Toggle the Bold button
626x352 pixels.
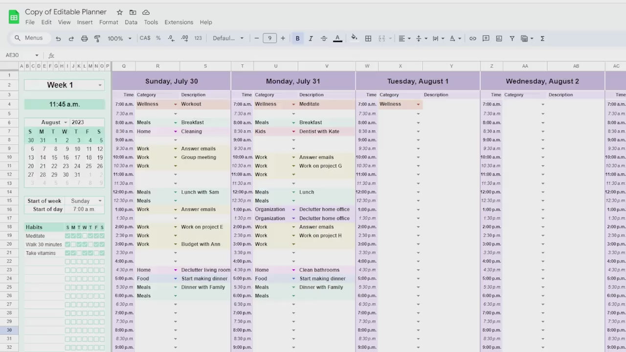click(x=297, y=39)
